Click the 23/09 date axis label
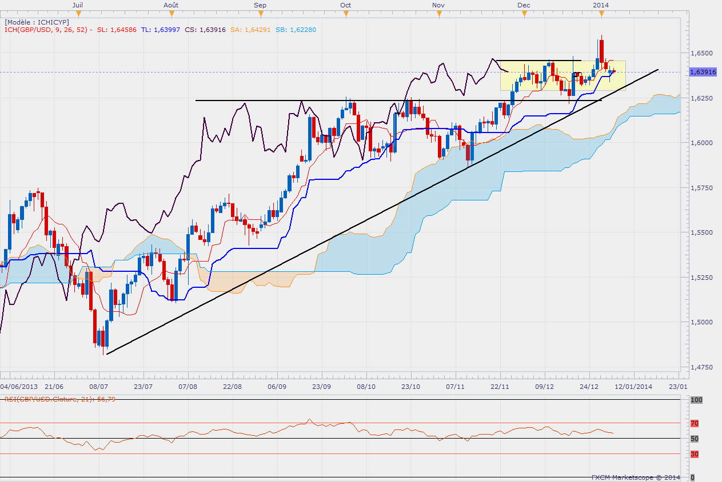722x482 pixels. (321, 387)
